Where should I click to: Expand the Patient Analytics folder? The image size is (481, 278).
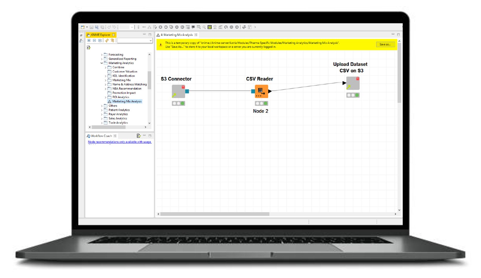(x=102, y=110)
